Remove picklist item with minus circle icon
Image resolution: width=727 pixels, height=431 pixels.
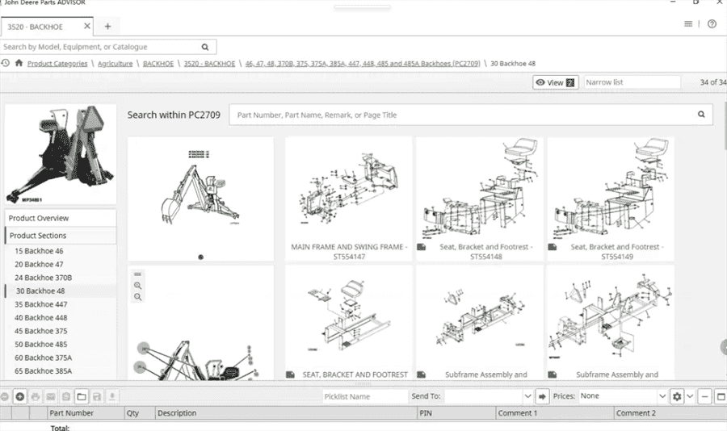click(x=5, y=397)
